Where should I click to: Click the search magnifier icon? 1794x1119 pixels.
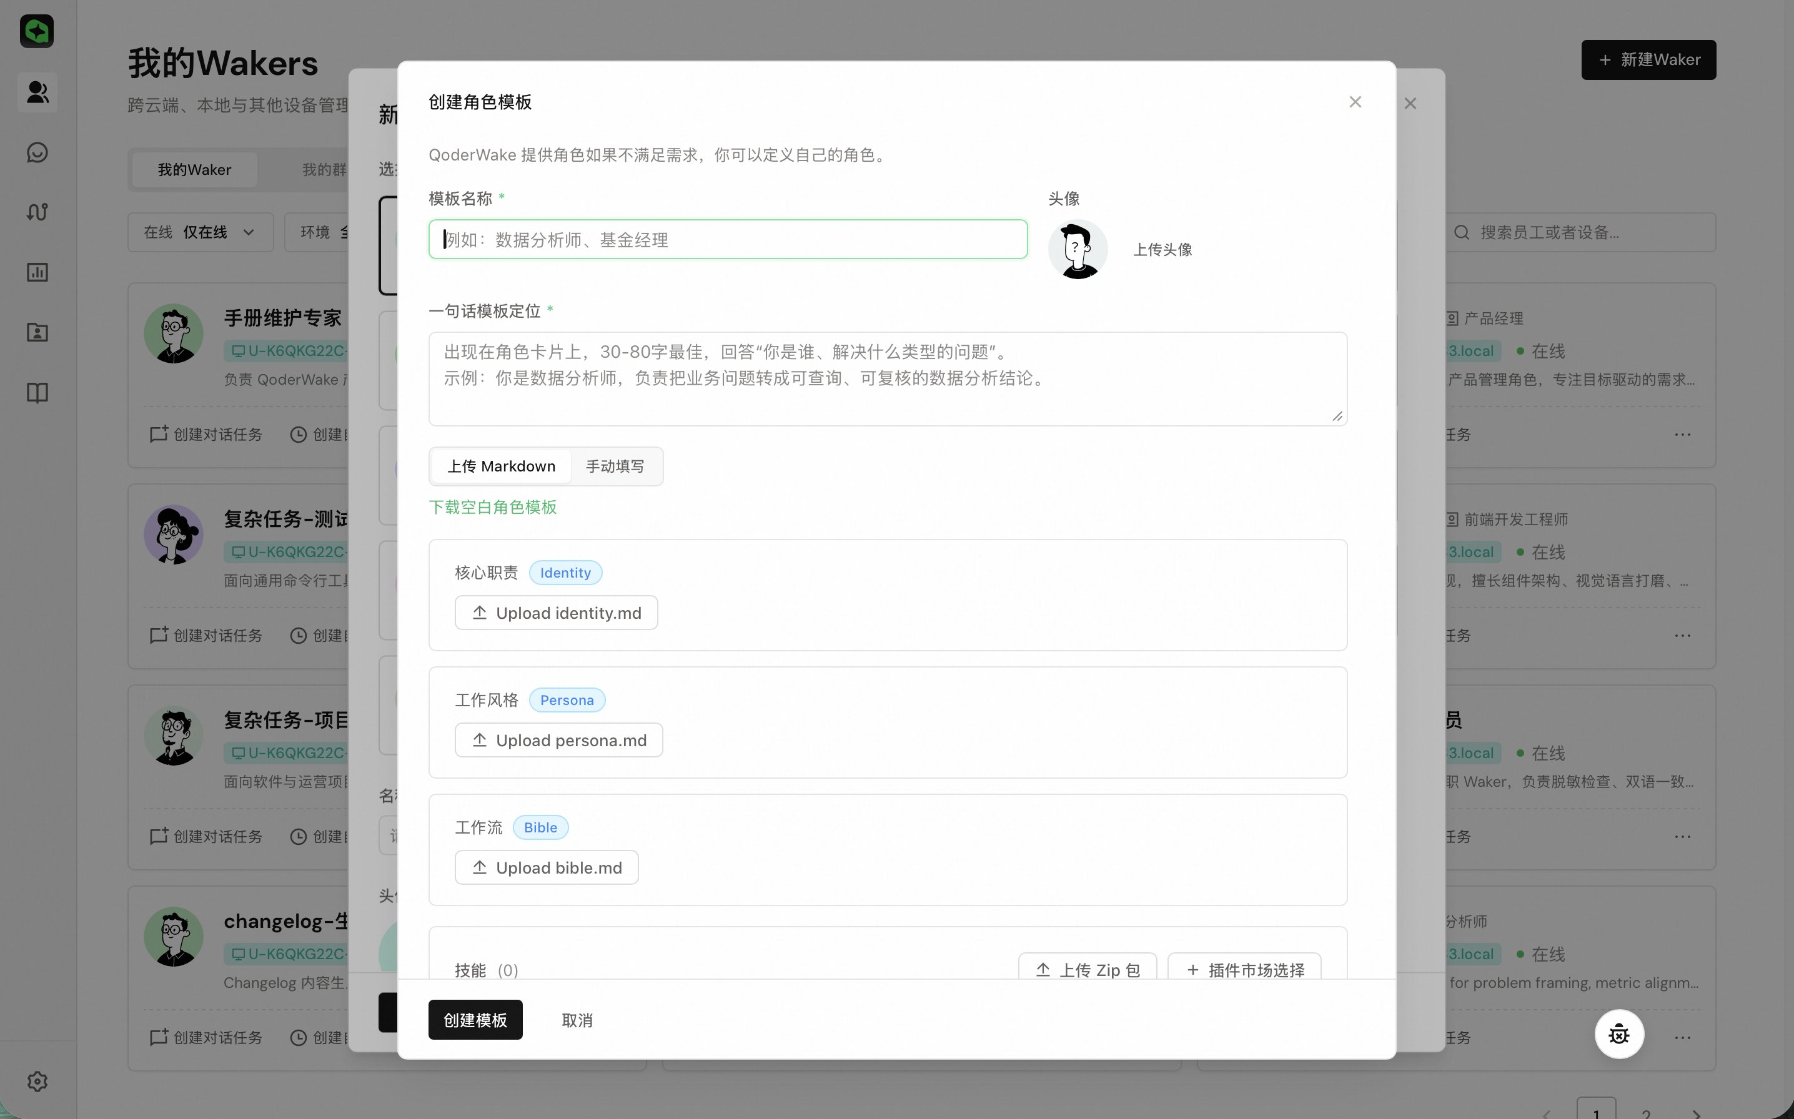[1462, 232]
